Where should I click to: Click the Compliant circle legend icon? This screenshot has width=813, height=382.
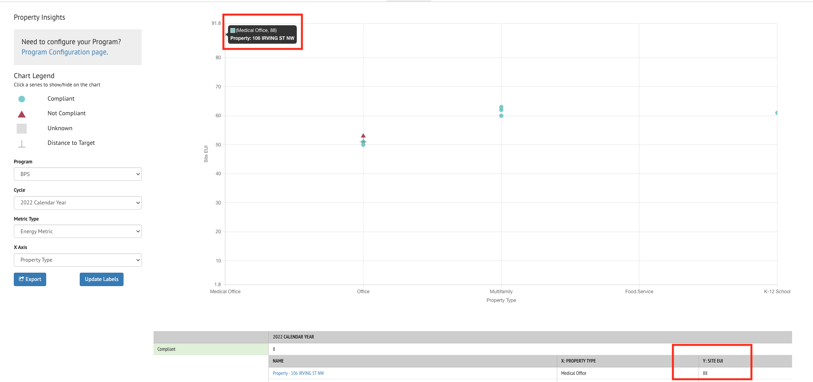point(22,99)
